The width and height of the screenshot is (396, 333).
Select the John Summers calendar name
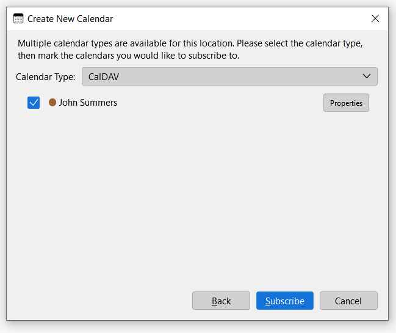coord(88,103)
